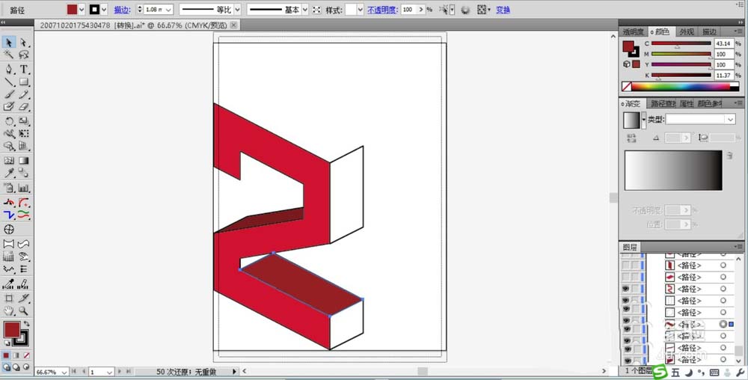Viewport: 748px width, 380px height.
Task: Show hidden path layer with red vertical-bar thumbnail
Action: coord(625,266)
